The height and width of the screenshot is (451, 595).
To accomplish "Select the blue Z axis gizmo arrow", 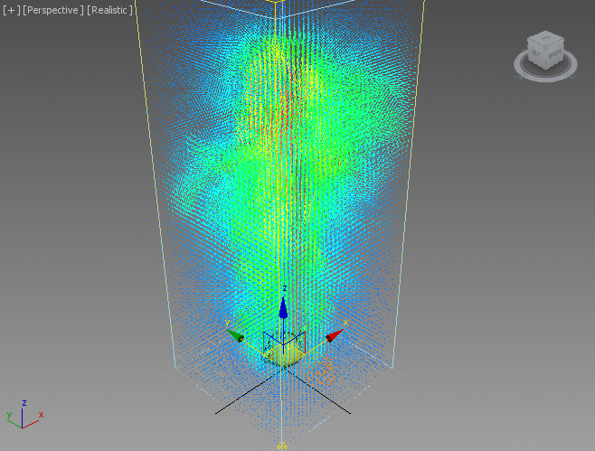I will coord(283,308).
